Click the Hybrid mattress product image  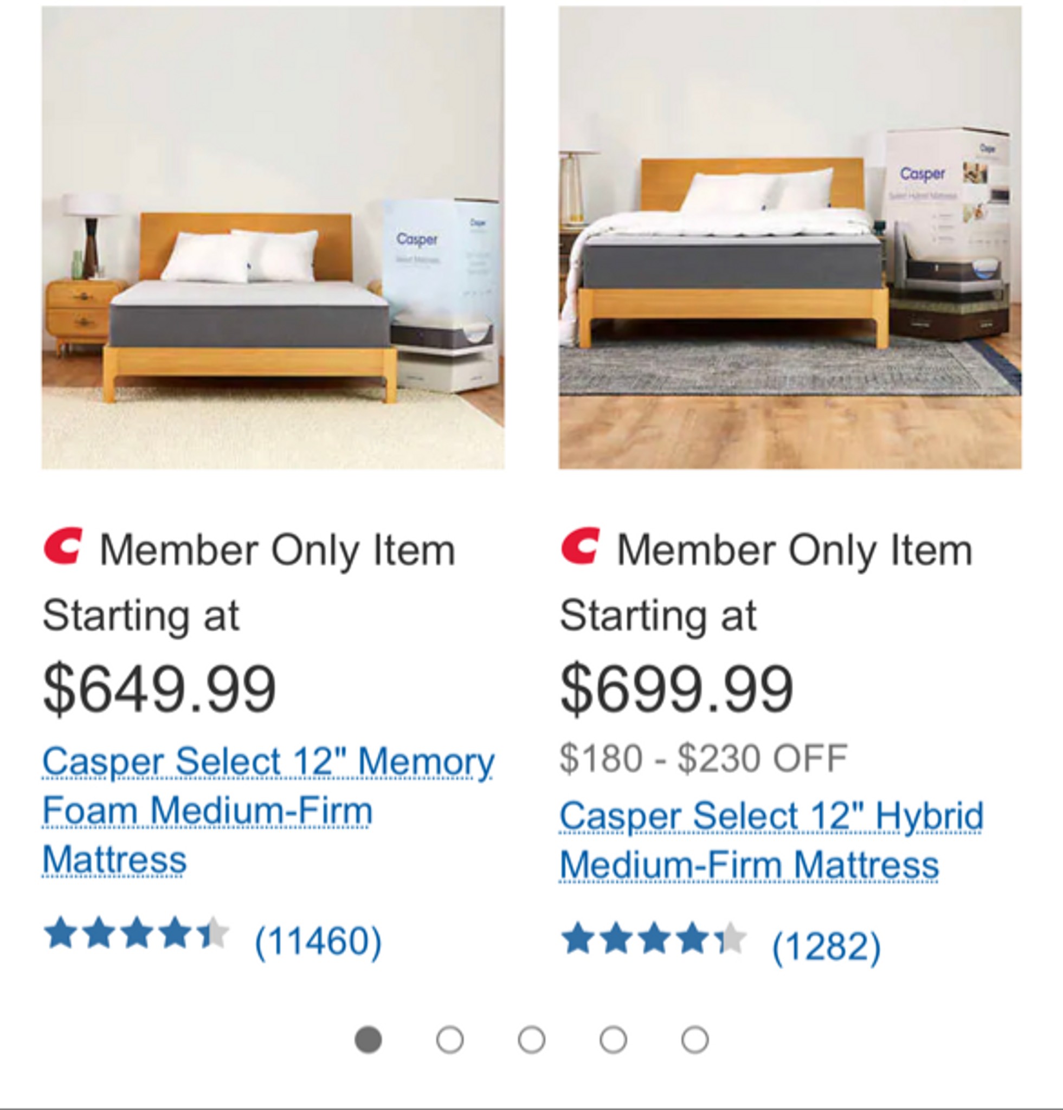[x=790, y=237]
